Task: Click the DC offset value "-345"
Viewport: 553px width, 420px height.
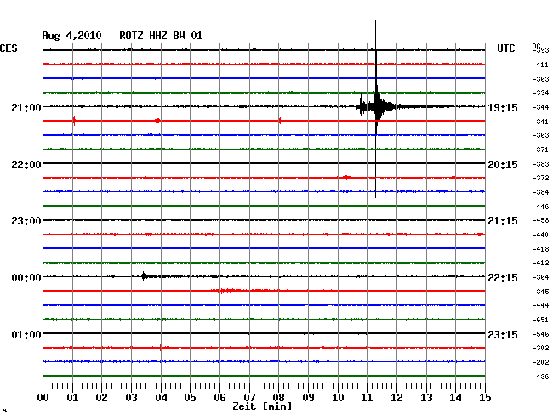Action: click(x=540, y=292)
